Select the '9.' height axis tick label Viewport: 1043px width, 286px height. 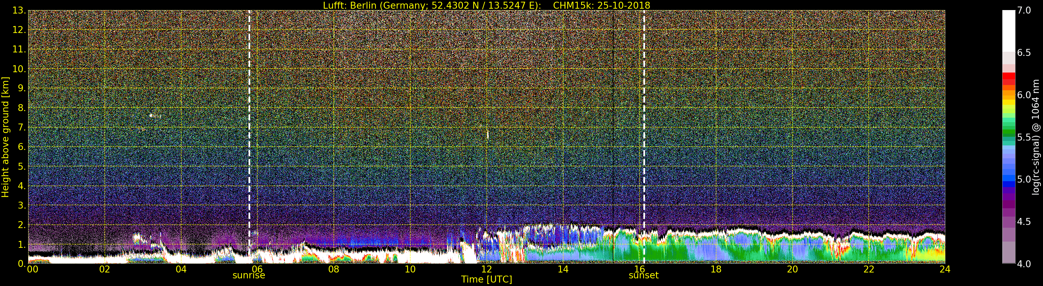click(x=22, y=88)
